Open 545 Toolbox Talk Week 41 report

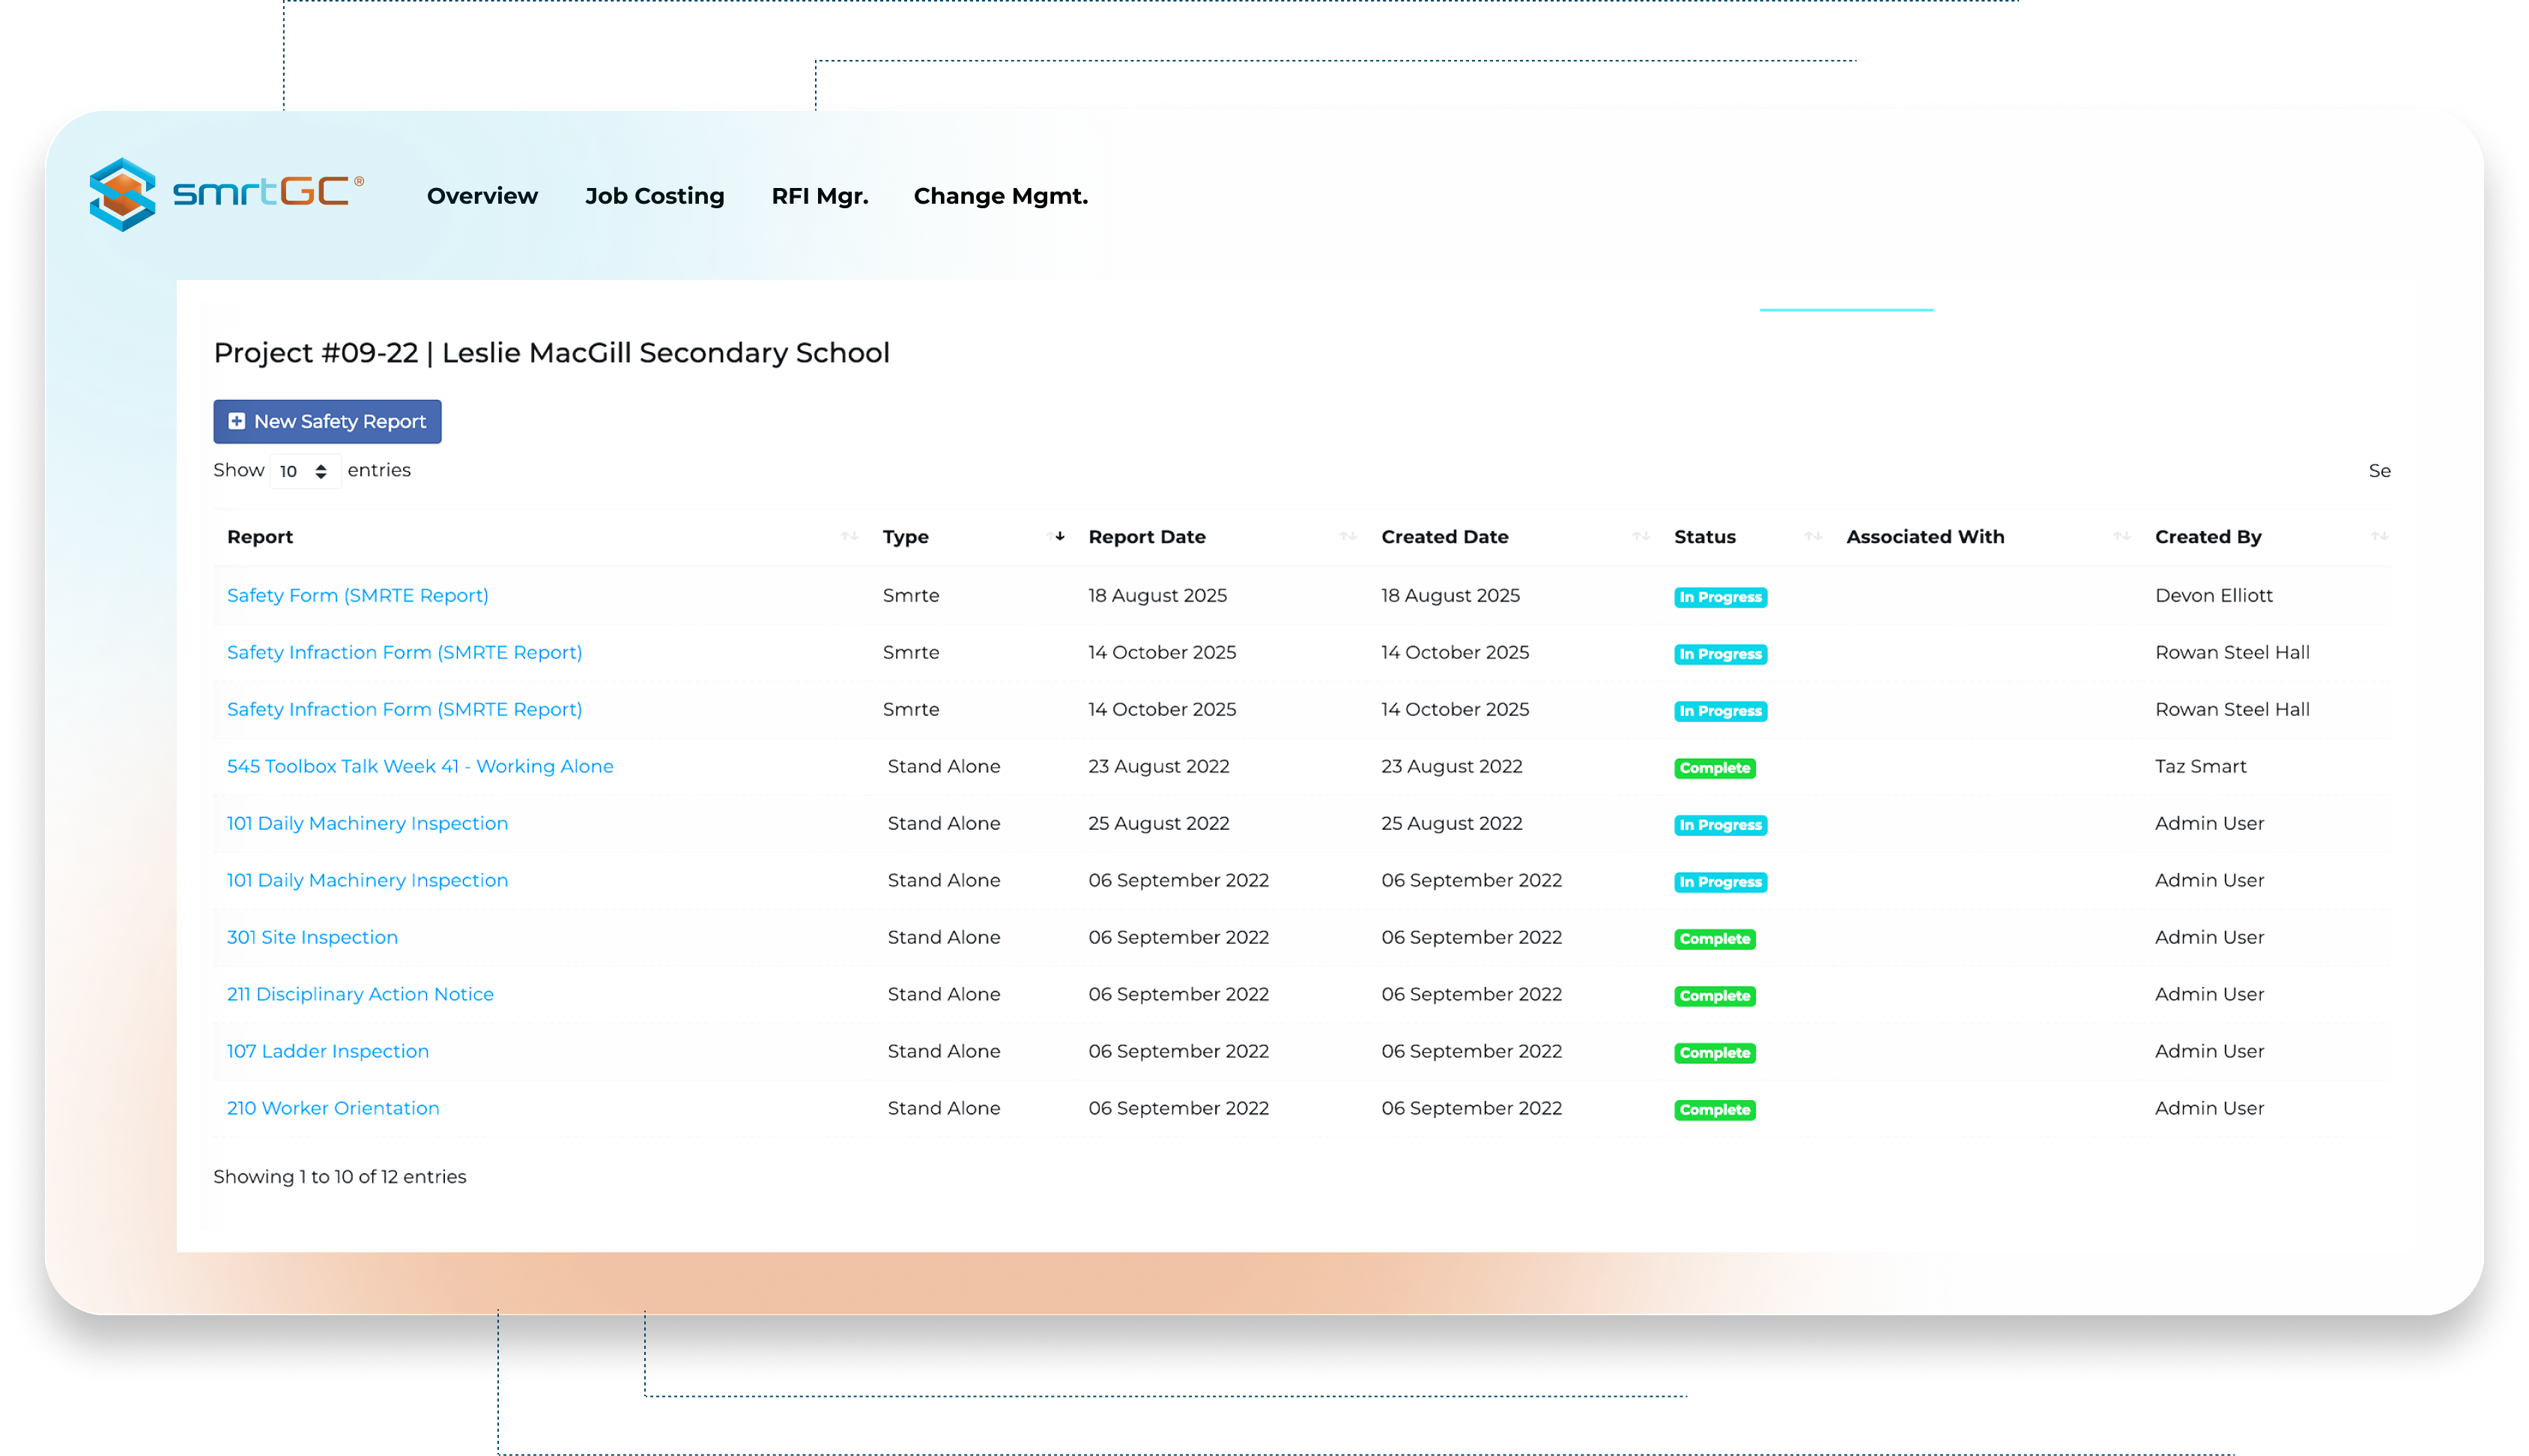click(420, 766)
